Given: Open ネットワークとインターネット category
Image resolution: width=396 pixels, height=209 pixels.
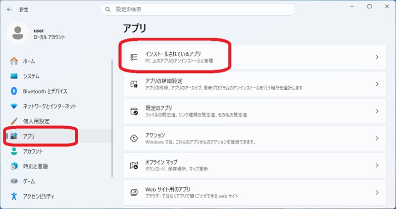Looking at the screenshot, I should (x=58, y=106).
